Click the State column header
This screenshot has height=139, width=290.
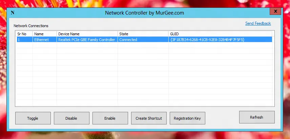pos(143,34)
